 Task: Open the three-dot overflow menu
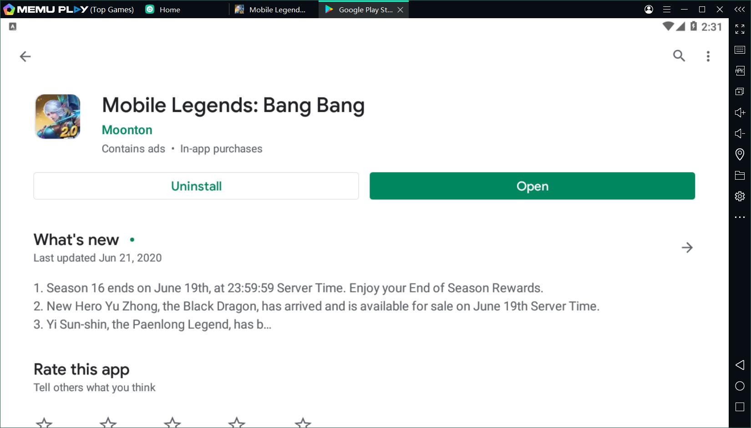click(708, 56)
